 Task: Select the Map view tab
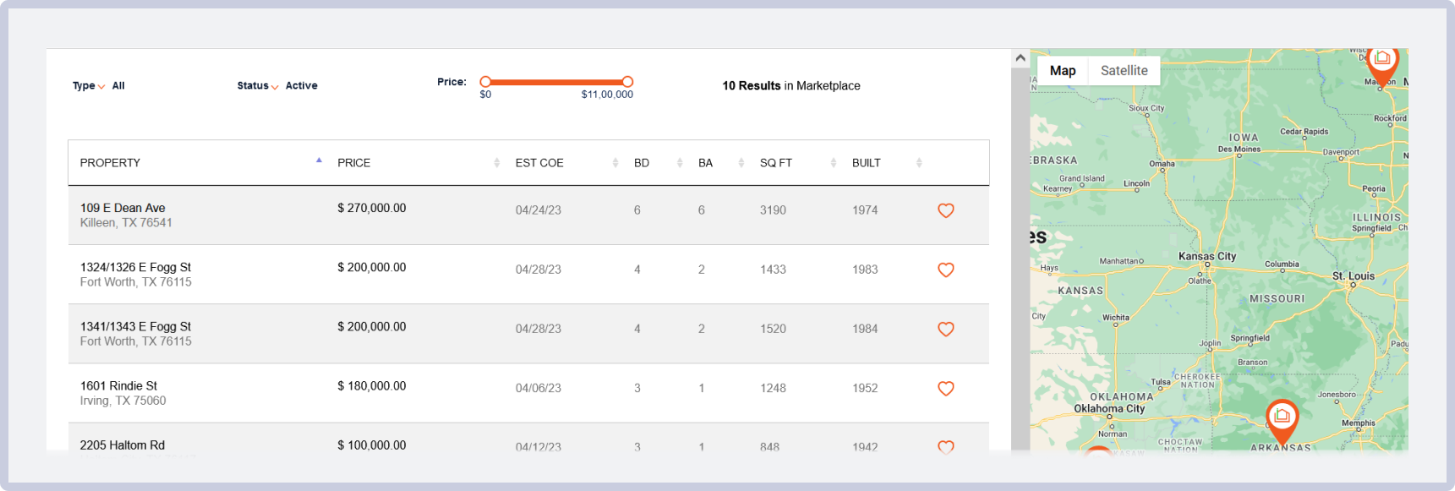1063,71
